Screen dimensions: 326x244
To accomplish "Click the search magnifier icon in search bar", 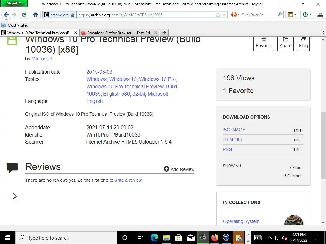I will tap(280, 15).
